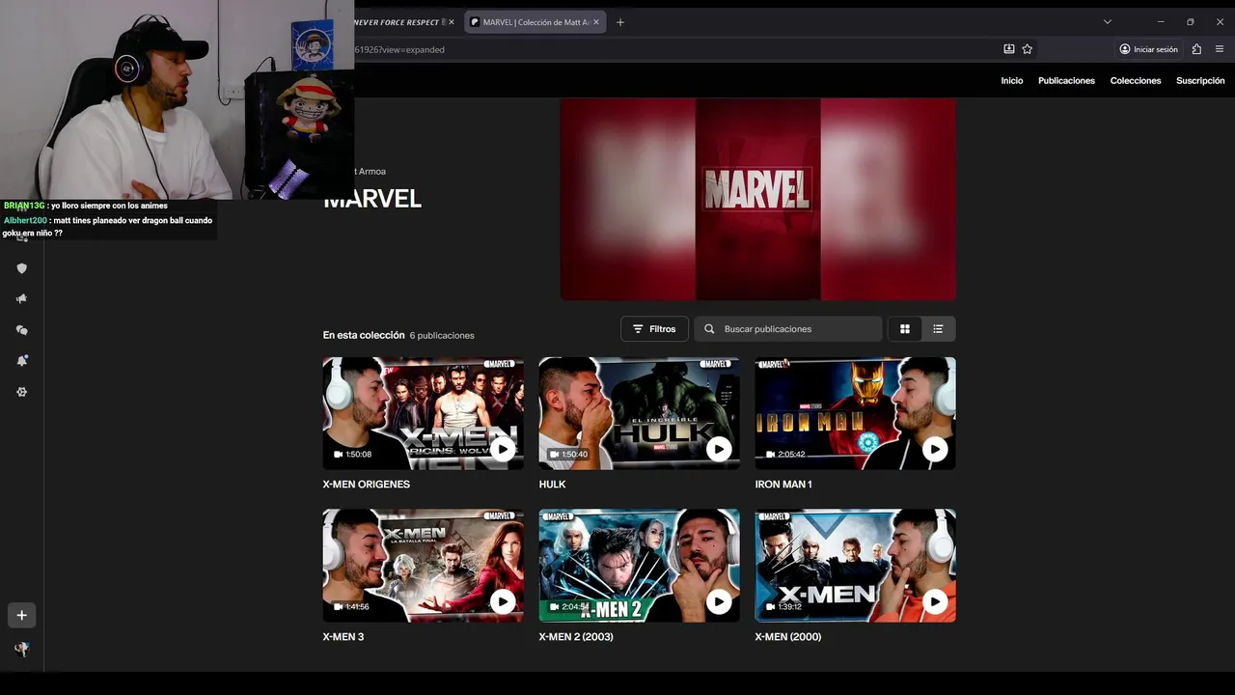Open the HULK thumbnail image

coord(639,413)
